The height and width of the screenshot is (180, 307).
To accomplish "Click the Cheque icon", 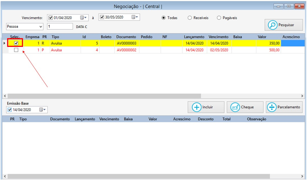I will [x=235, y=107].
